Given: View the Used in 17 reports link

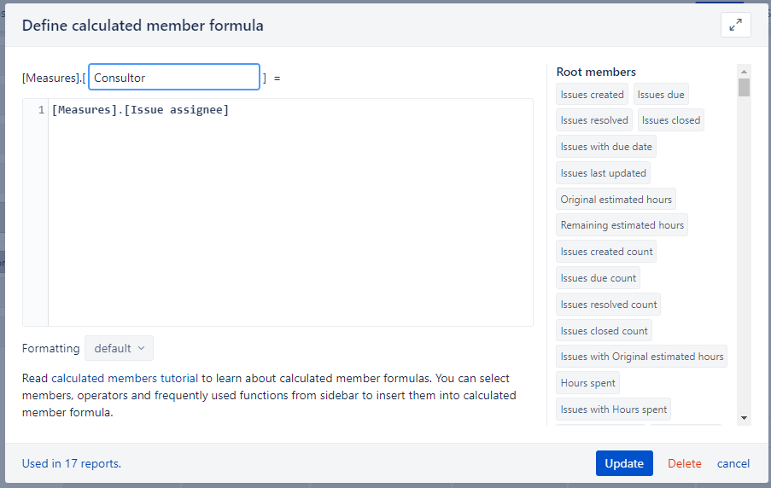Looking at the screenshot, I should tap(72, 463).
